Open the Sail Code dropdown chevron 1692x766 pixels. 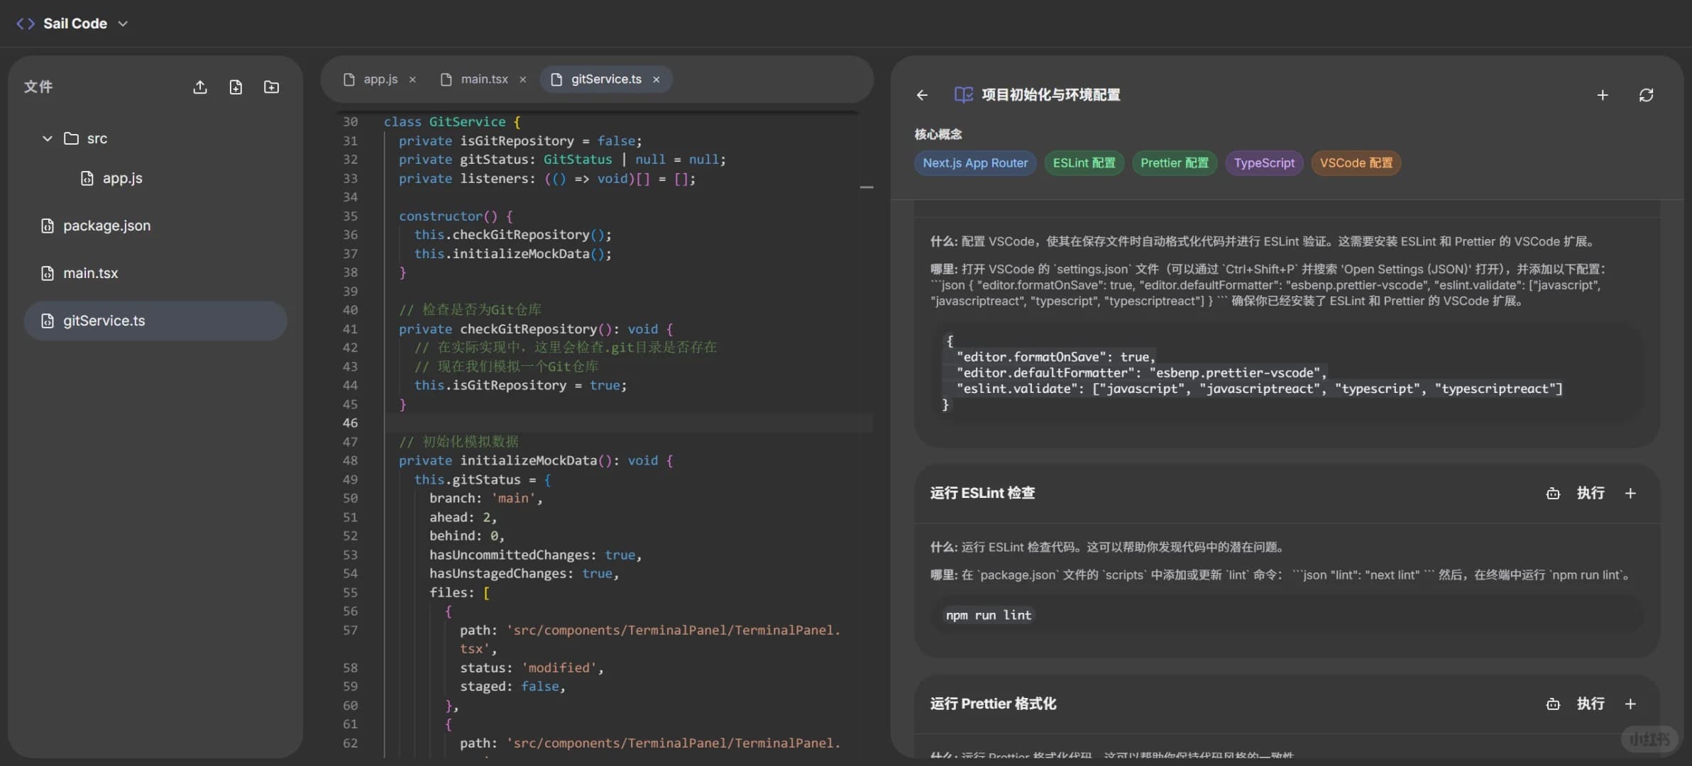click(x=123, y=23)
